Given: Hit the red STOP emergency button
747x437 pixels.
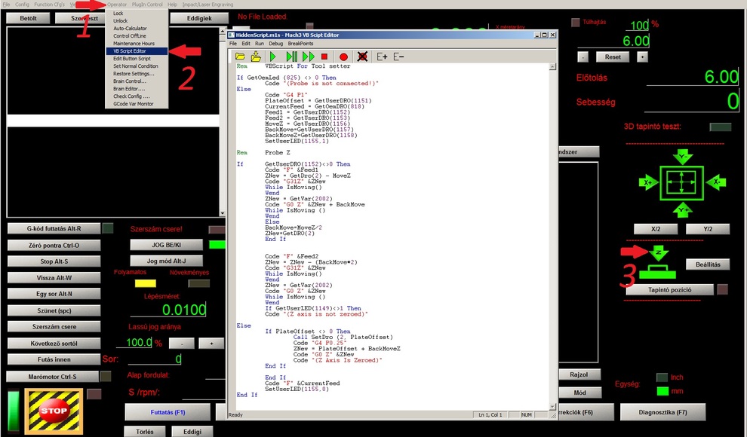Looking at the screenshot, I should (x=54, y=411).
